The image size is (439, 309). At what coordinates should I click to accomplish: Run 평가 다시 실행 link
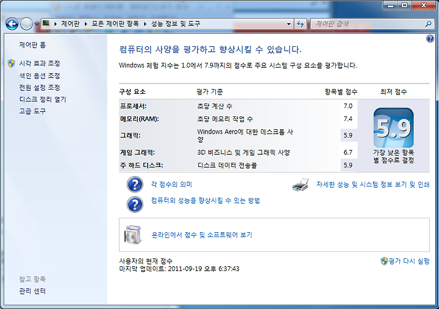click(409, 261)
